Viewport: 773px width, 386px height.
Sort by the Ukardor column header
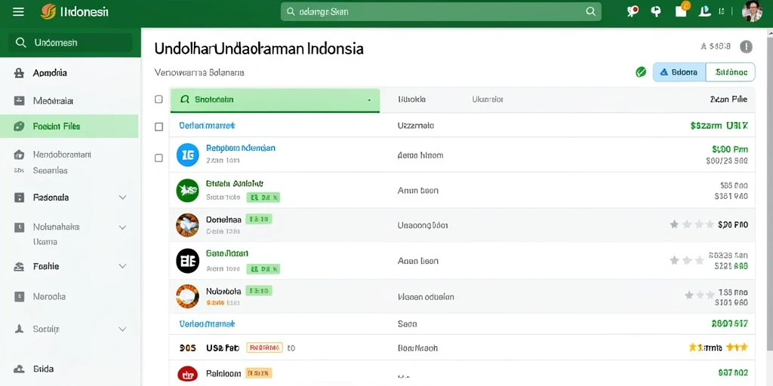(x=488, y=99)
